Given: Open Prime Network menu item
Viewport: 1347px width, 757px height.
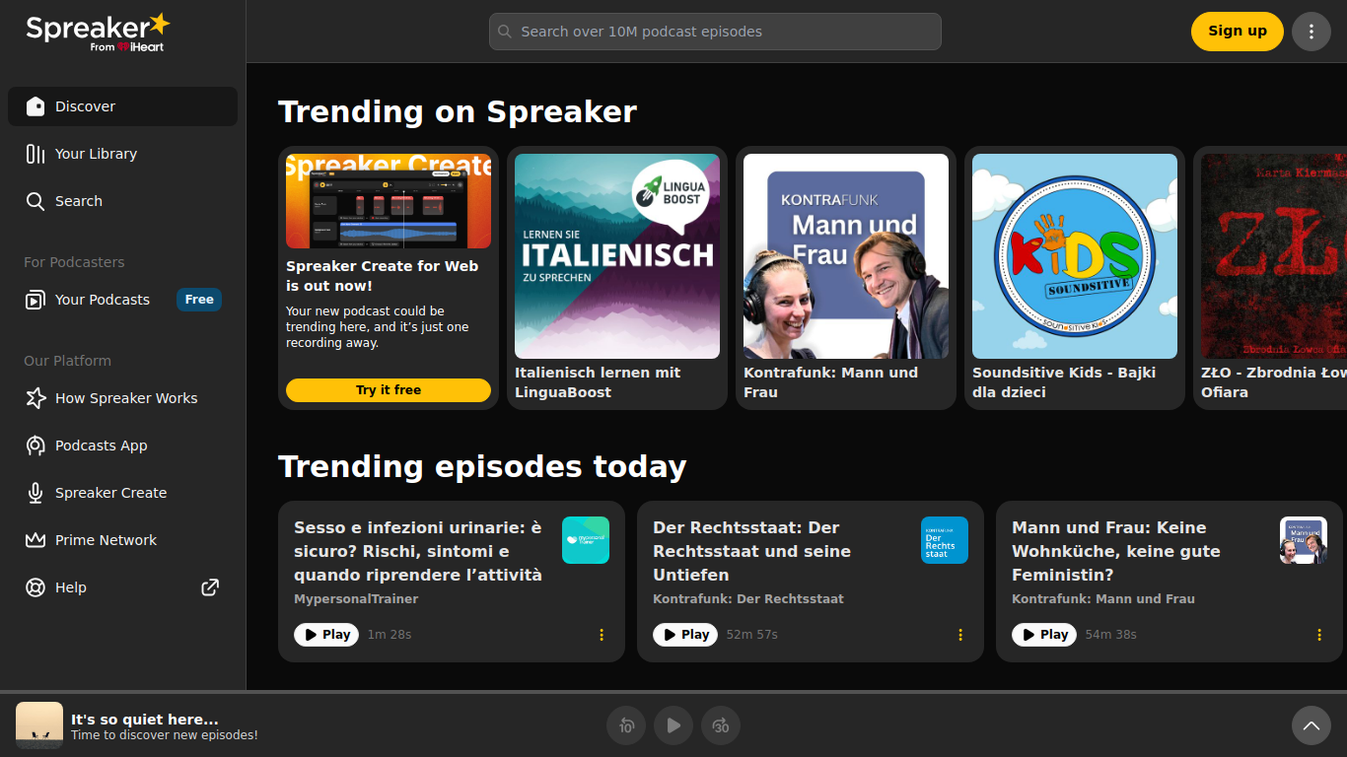Looking at the screenshot, I should 122,540.
